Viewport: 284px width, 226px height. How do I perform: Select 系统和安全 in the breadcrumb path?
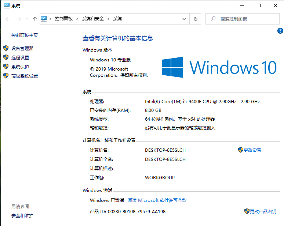[93, 19]
